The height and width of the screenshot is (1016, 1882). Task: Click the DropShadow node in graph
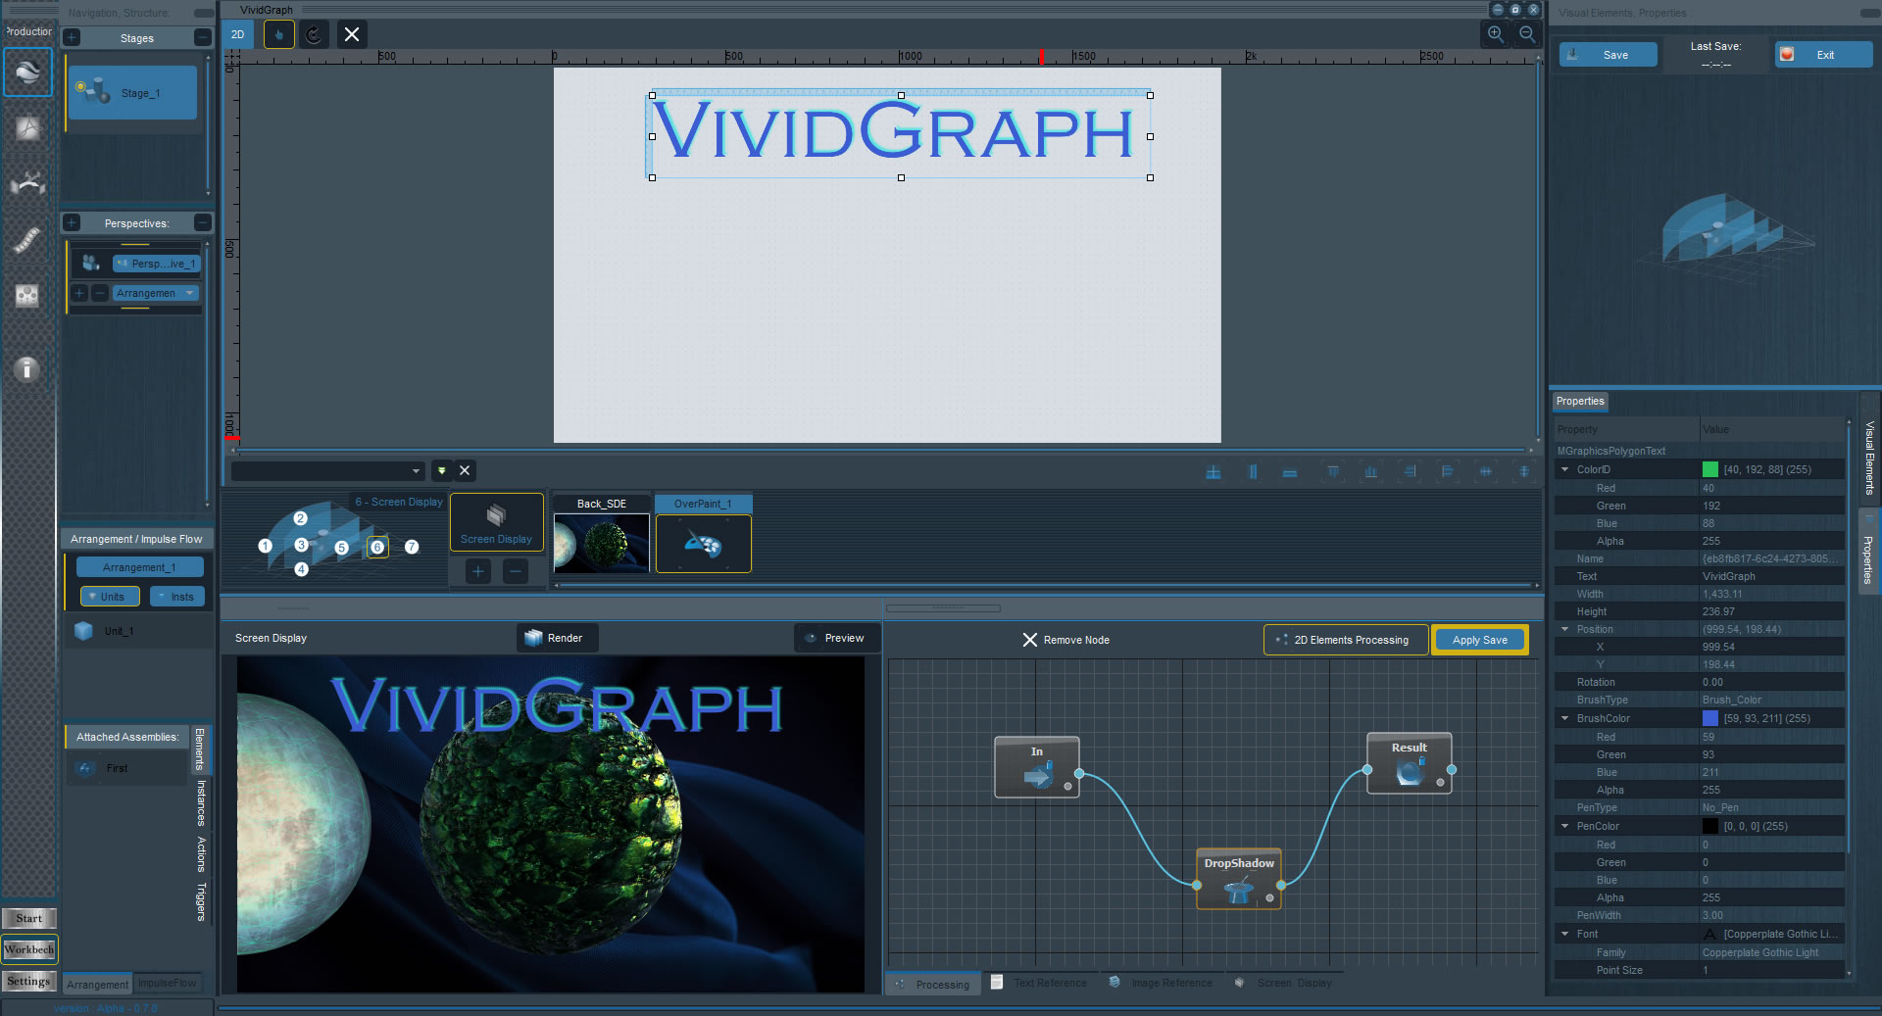pos(1239,880)
